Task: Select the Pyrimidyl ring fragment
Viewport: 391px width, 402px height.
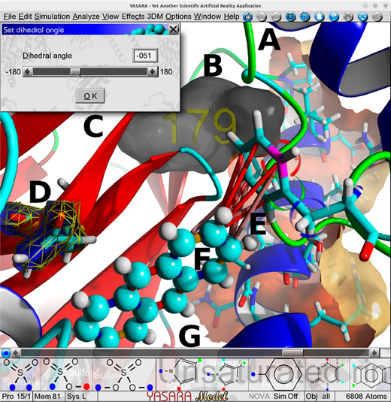Action: click(x=327, y=374)
